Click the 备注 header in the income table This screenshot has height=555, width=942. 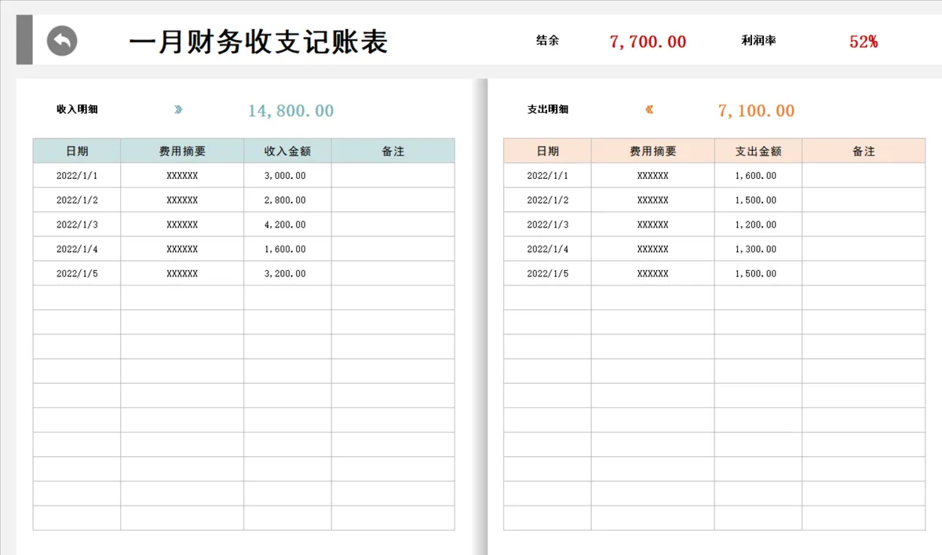(392, 151)
